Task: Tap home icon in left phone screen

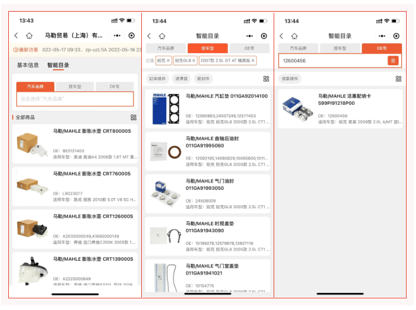Action: [29, 35]
